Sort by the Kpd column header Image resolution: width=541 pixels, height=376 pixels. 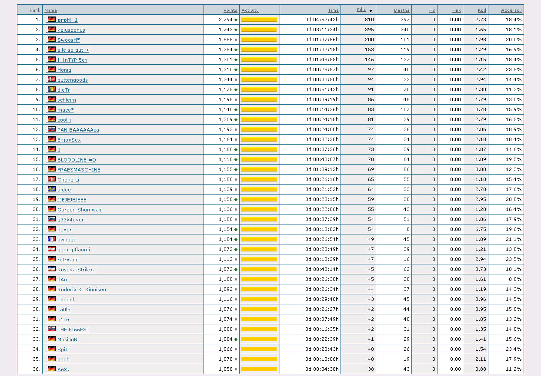click(481, 10)
